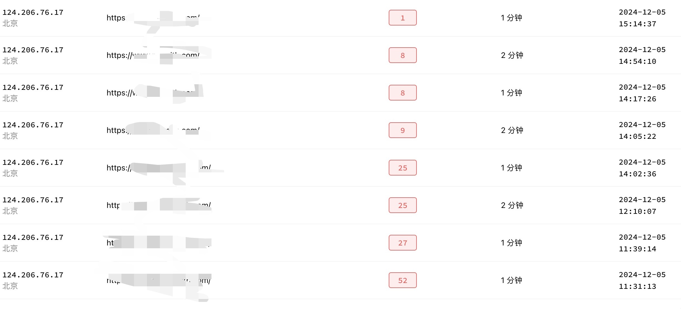
Task: Click the red badge showing 52
Action: 402,280
